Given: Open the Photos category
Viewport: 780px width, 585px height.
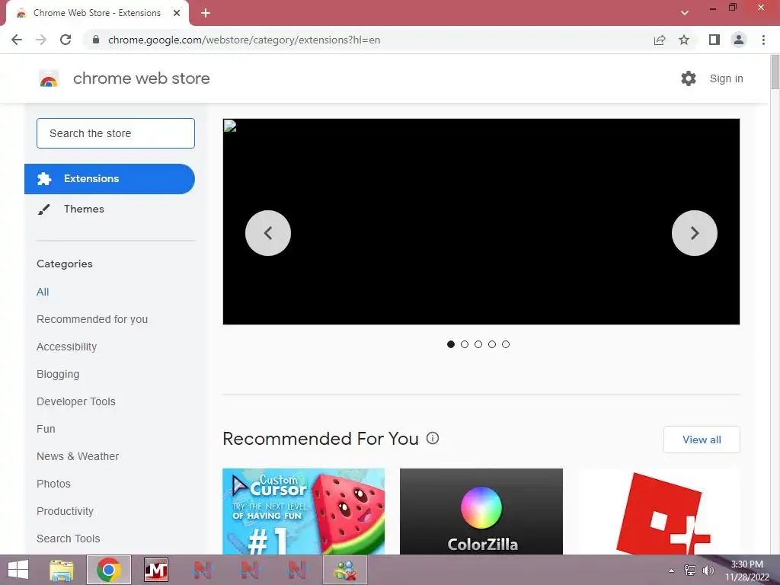Looking at the screenshot, I should coord(54,484).
